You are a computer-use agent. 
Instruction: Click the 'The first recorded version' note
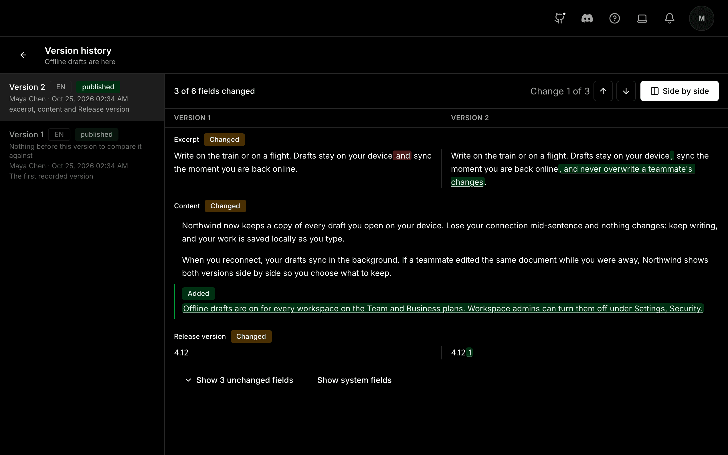coord(51,176)
